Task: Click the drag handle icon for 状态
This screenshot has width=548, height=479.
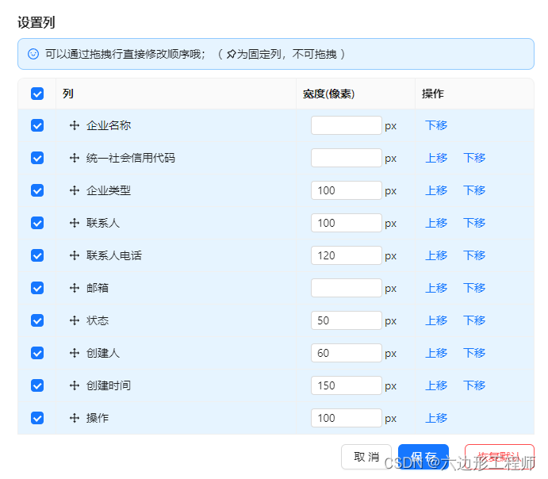Action: point(75,320)
